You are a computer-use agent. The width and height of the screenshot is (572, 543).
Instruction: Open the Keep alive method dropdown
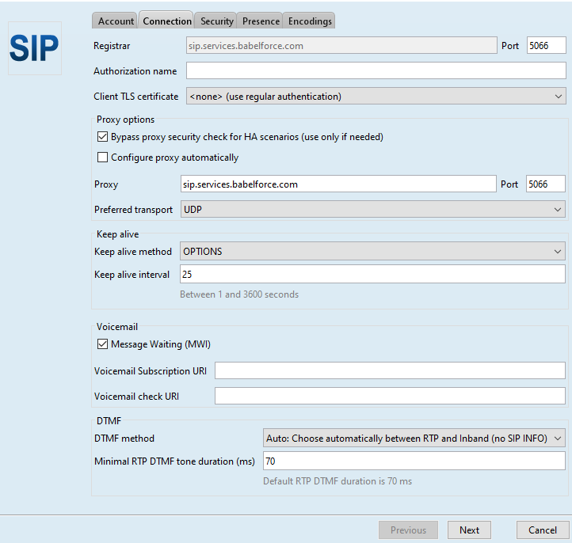point(372,252)
